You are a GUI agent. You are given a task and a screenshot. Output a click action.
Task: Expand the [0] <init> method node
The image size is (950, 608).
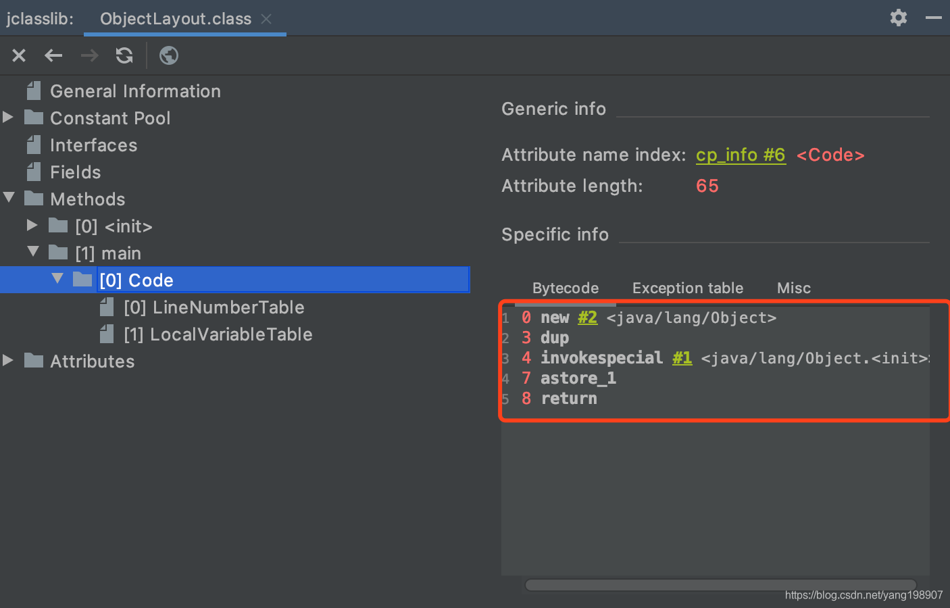pyautogui.click(x=32, y=225)
